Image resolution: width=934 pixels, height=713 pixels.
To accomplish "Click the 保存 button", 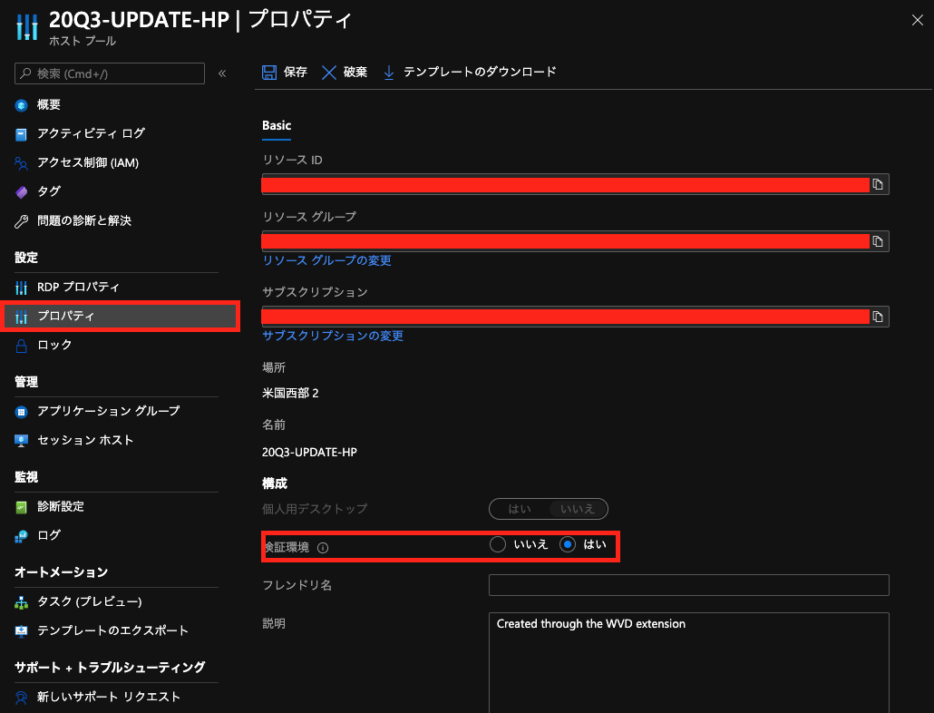I will [x=284, y=71].
